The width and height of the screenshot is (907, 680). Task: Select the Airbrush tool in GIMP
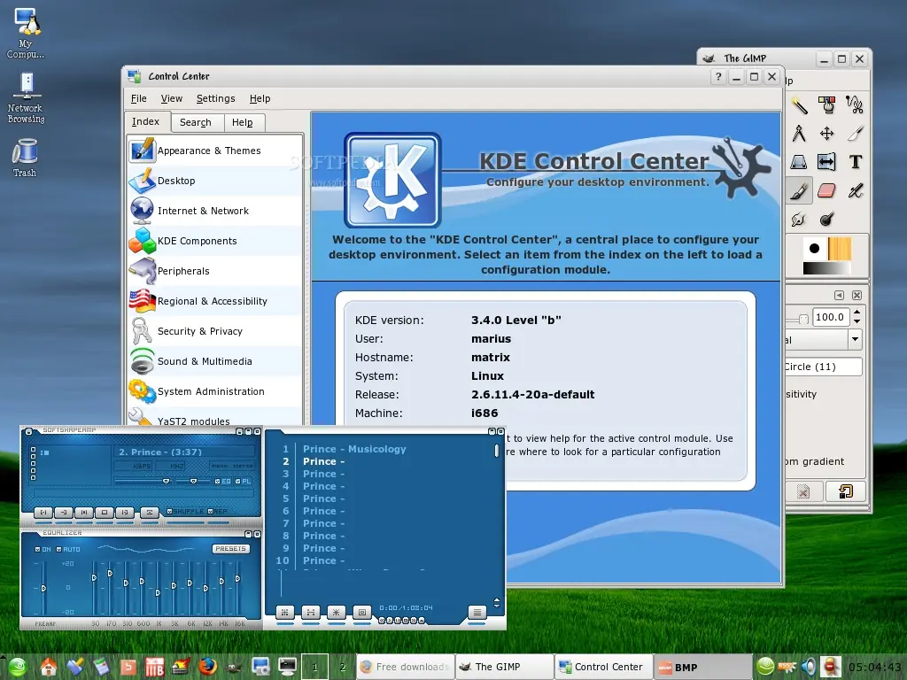click(855, 191)
